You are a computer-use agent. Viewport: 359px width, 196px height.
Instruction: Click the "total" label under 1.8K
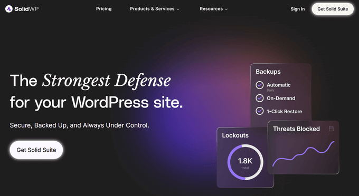(245, 168)
